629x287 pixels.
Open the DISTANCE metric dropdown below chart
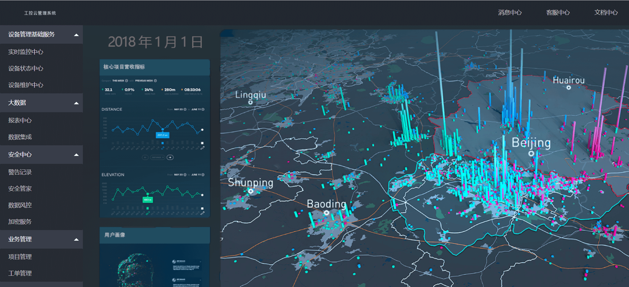point(158,157)
